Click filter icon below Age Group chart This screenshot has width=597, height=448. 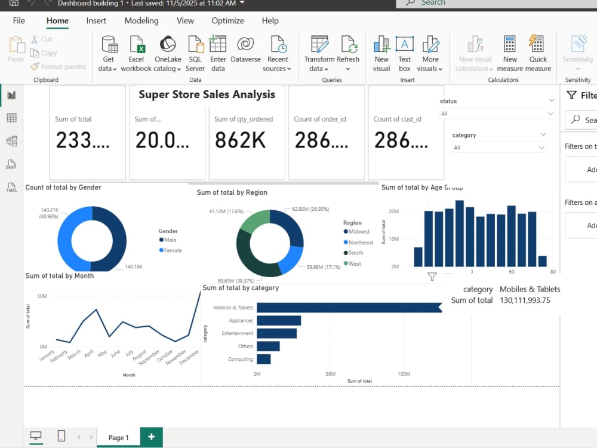click(432, 277)
